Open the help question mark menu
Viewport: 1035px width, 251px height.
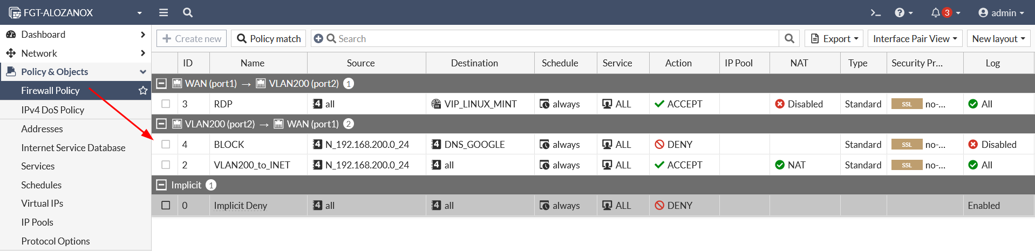click(x=900, y=12)
